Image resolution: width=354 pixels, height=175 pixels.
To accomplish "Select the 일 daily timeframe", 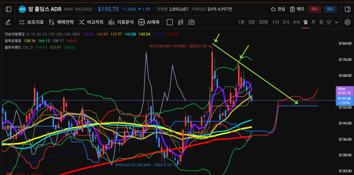I will coord(305,22).
